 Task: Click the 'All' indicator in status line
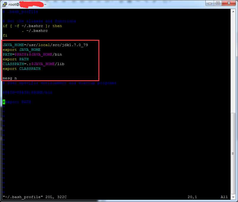coord(224,197)
